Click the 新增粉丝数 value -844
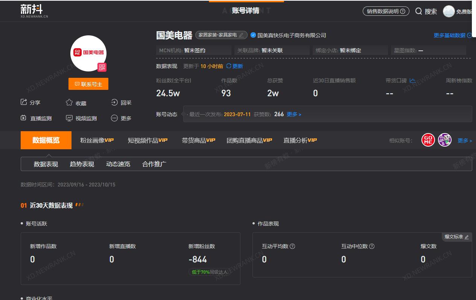This screenshot has width=476, height=300. [198, 259]
